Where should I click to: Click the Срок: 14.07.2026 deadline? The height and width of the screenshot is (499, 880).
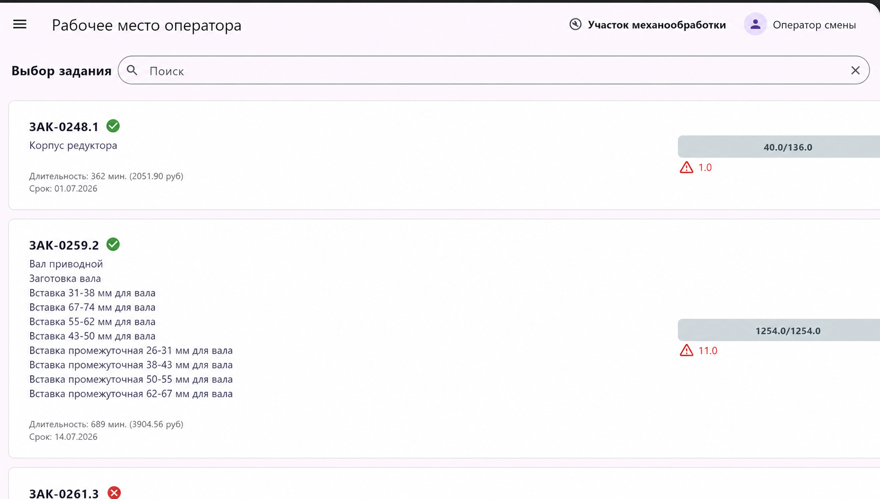tap(63, 437)
